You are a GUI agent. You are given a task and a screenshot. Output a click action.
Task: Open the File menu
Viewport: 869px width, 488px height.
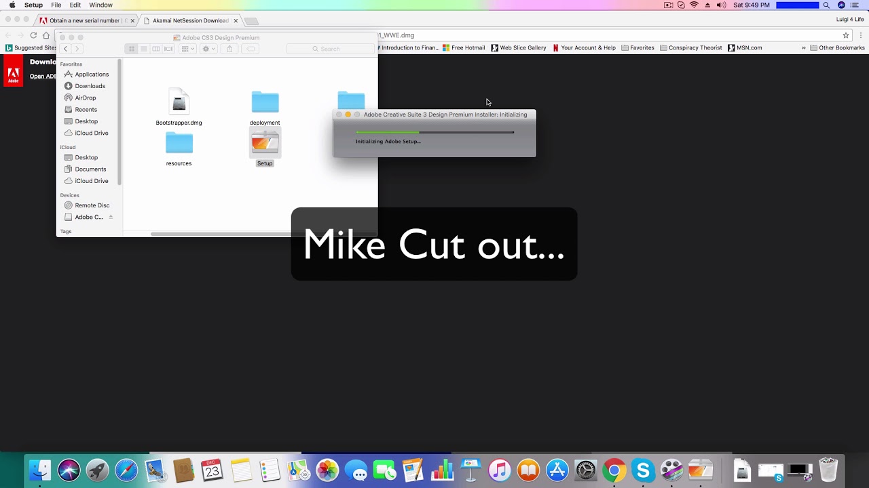[56, 5]
